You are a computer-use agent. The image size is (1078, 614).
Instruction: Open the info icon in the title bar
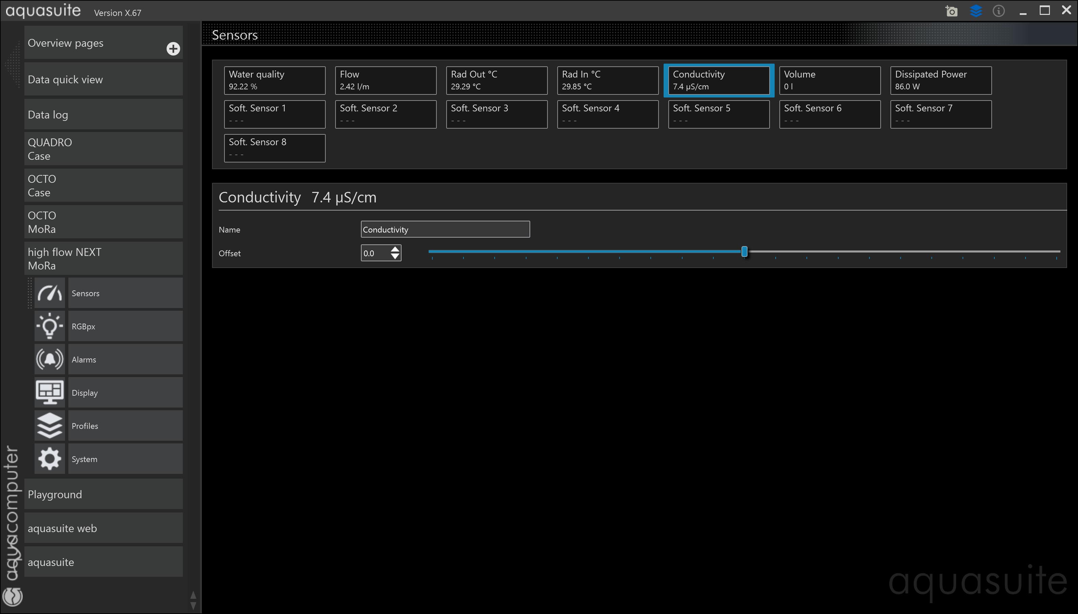click(998, 11)
